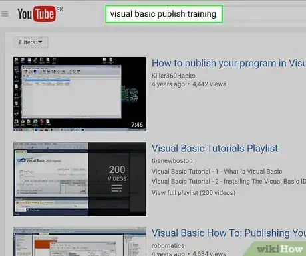Click the 200 videos playlist overlay icon
This screenshot has width=306, height=256.
click(117, 188)
